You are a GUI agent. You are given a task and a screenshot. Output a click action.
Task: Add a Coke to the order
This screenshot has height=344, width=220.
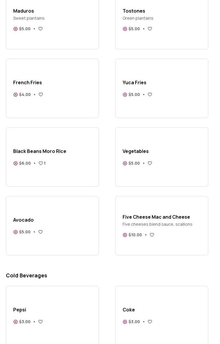(x=125, y=322)
